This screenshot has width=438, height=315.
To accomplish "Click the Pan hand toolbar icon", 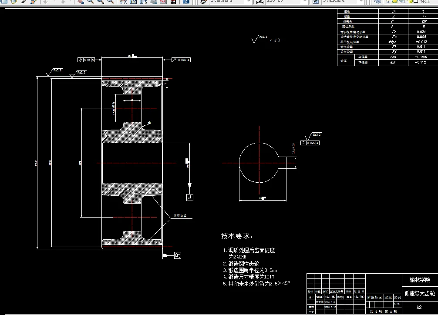I will pyautogui.click(x=81, y=1).
